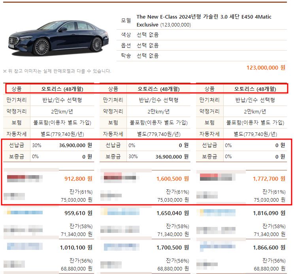
Task: Click the monthly payment '912,800 원'
Action: [78, 179]
